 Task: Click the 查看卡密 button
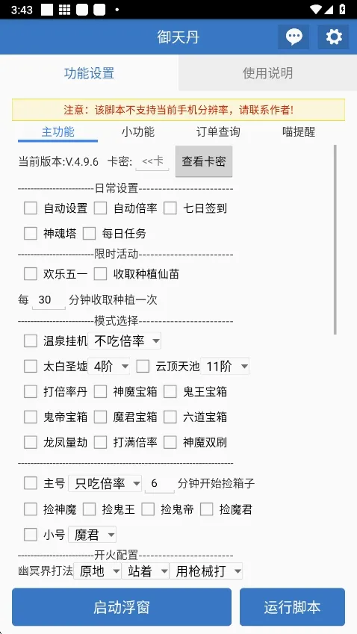pyautogui.click(x=204, y=161)
